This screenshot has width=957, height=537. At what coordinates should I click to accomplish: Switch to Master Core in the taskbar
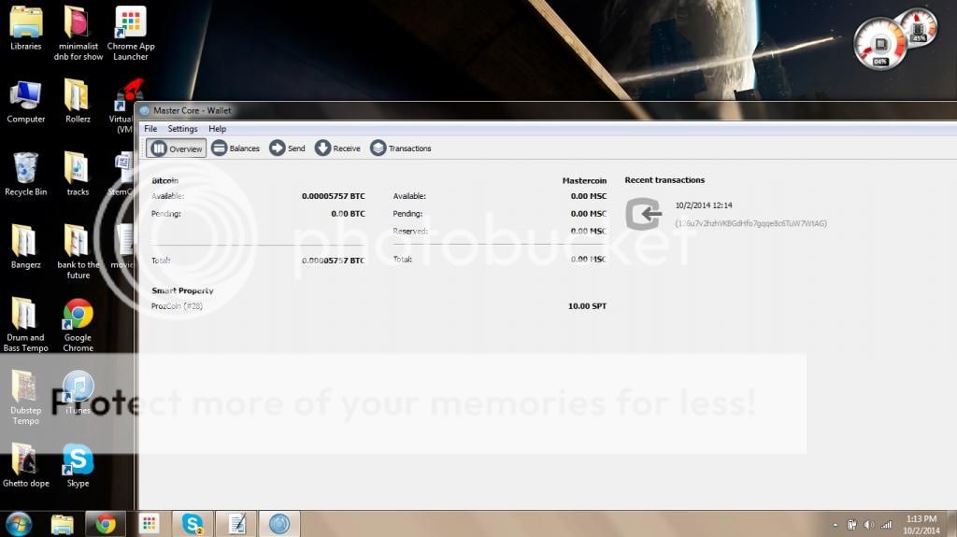tap(279, 524)
